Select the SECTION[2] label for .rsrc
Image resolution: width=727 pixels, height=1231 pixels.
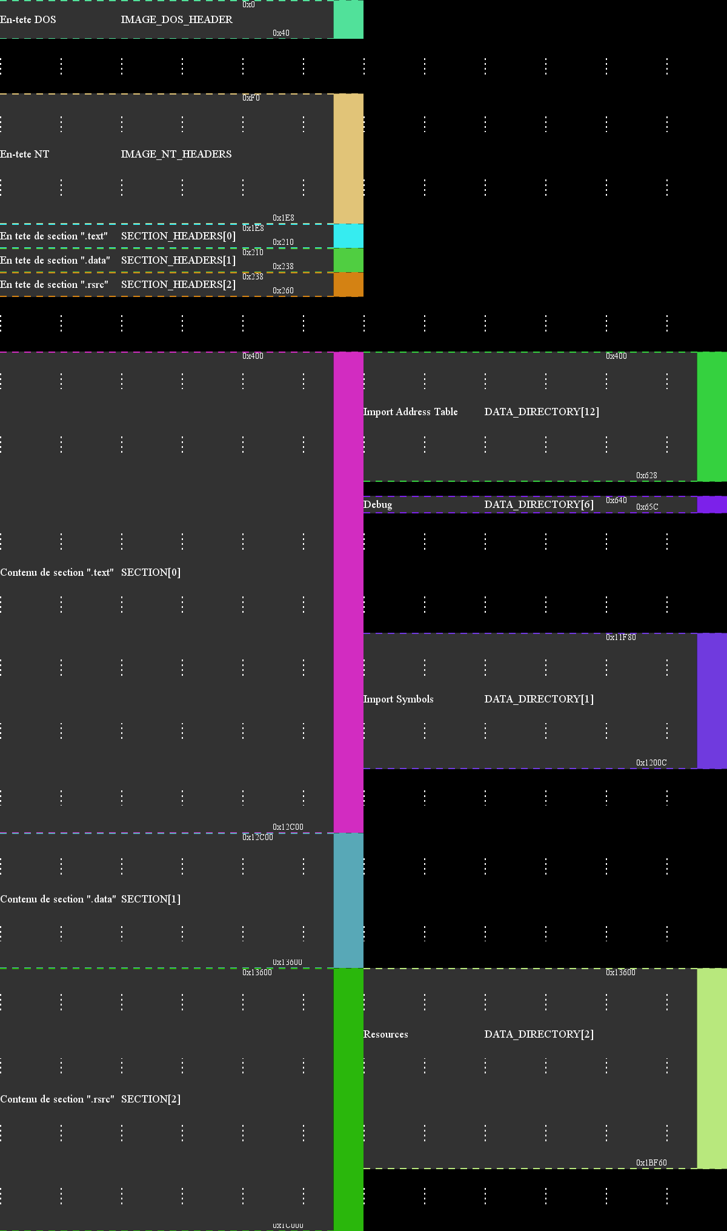pyautogui.click(x=151, y=1099)
